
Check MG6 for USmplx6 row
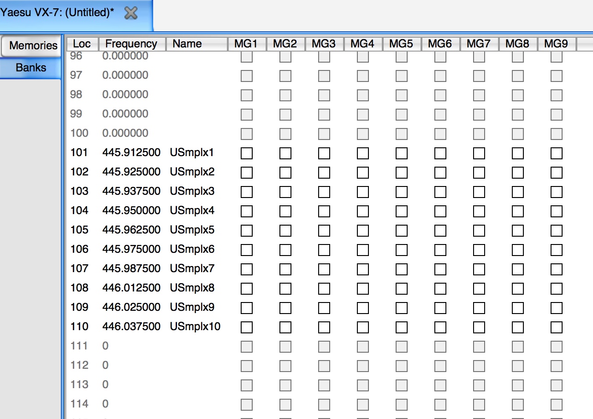click(440, 250)
